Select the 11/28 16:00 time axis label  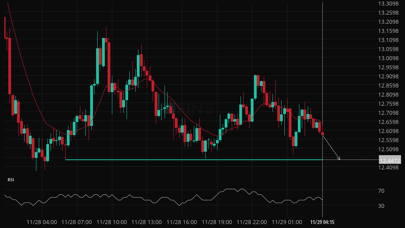(x=181, y=222)
